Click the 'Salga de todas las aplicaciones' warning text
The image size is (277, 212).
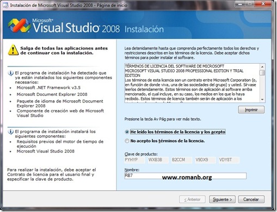click(64, 51)
